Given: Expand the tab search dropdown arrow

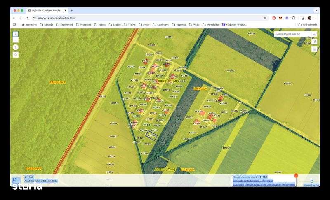Looking at the screenshot, I should (x=316, y=10).
